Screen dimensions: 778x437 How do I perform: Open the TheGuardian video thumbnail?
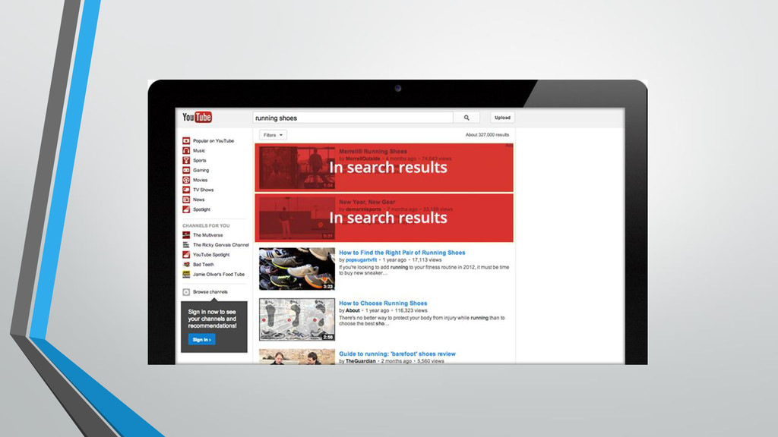[x=297, y=357]
